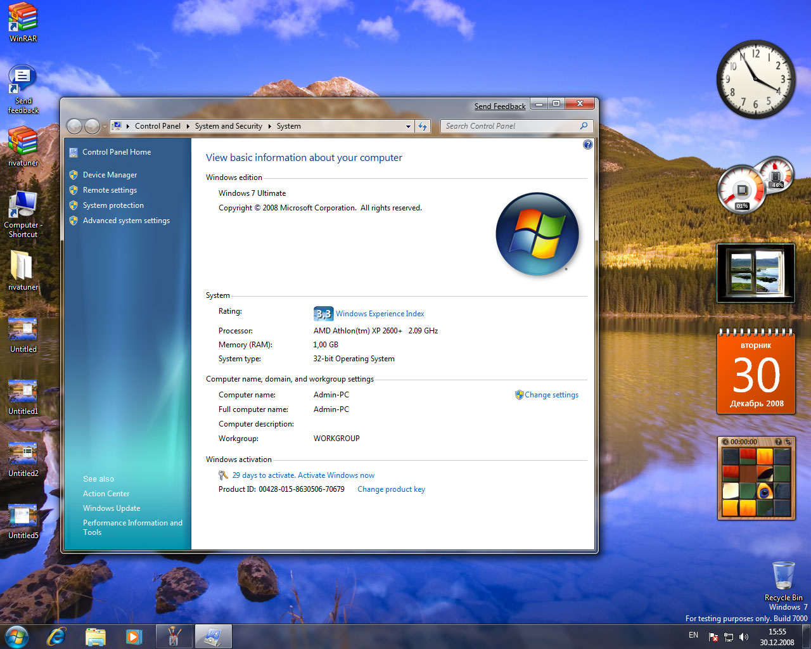The height and width of the screenshot is (649, 811).
Task: Expand the arrow before Control Panel breadcrumb
Action: click(128, 126)
